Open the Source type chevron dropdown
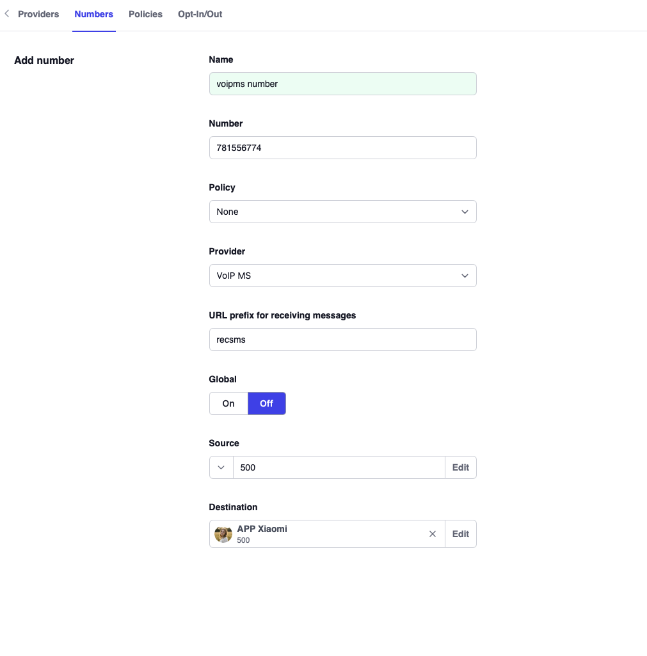The width and height of the screenshot is (647, 656). pos(221,467)
